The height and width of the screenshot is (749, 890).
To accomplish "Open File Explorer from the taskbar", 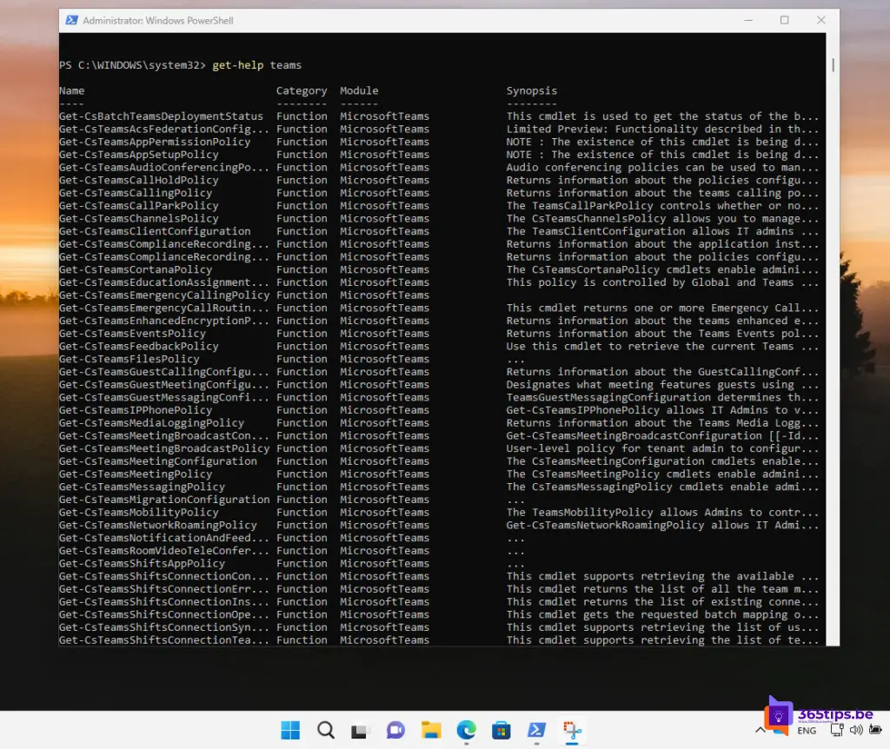I will [x=431, y=730].
